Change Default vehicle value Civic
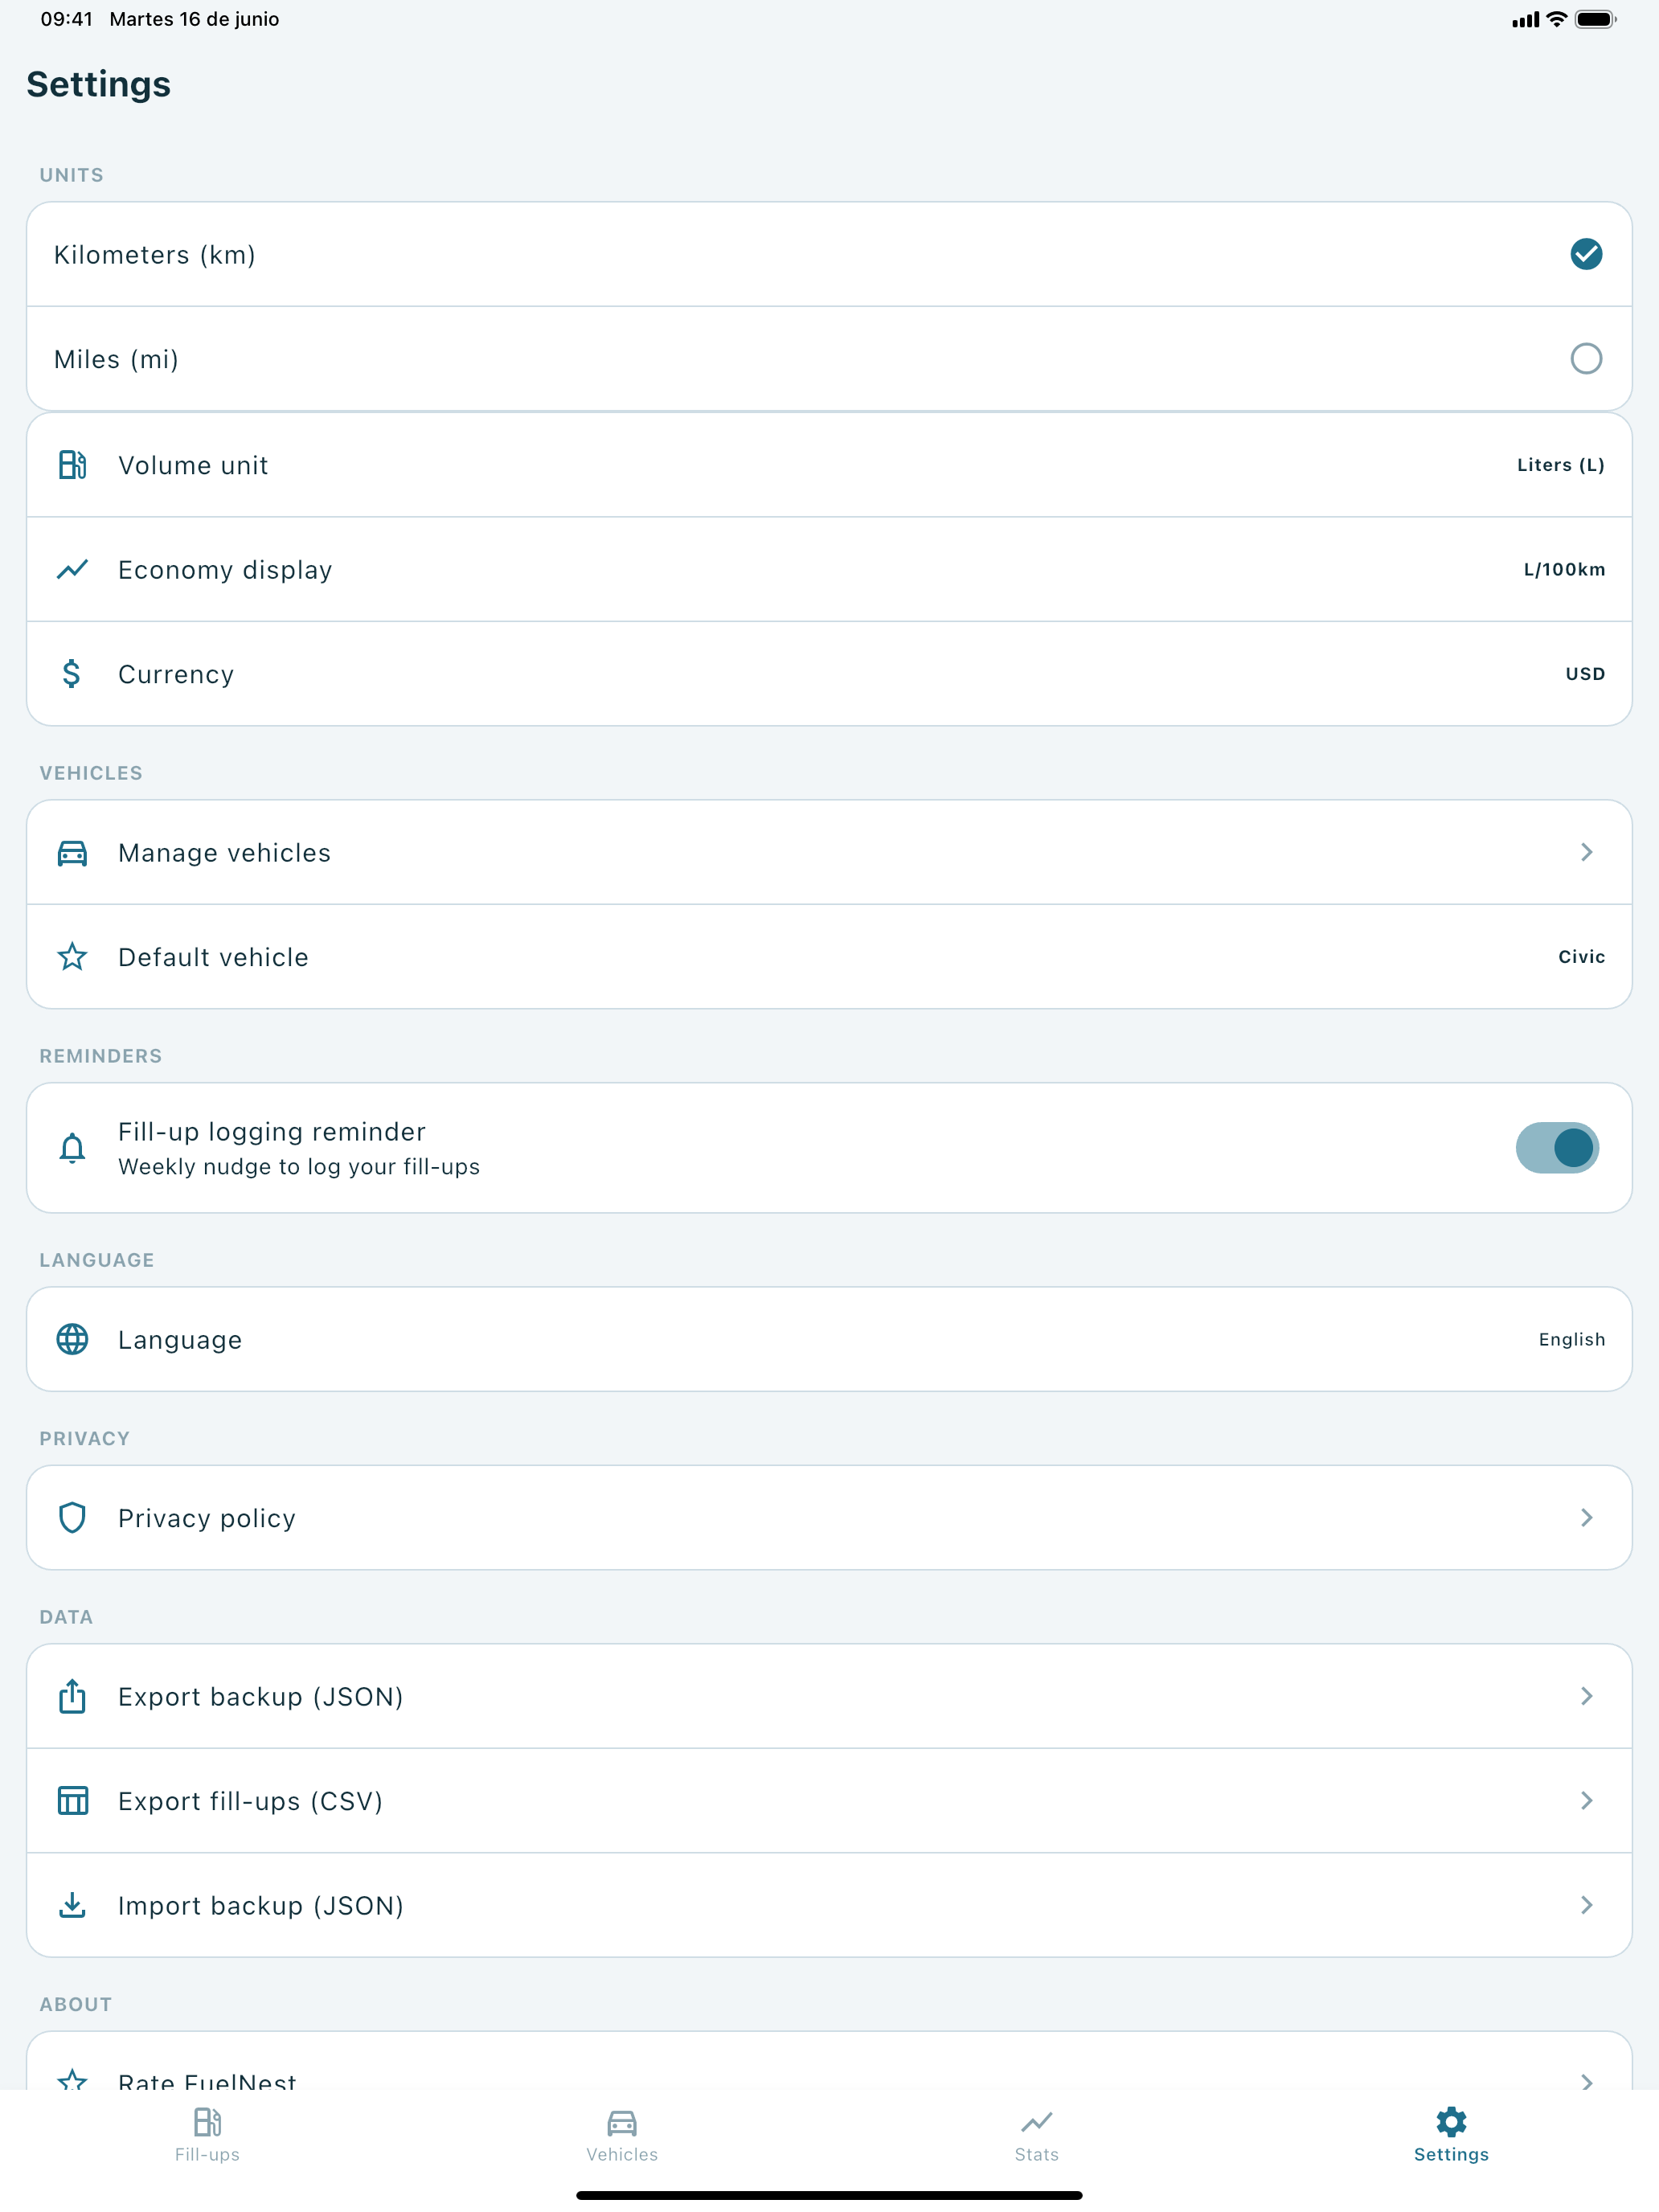 point(1581,956)
